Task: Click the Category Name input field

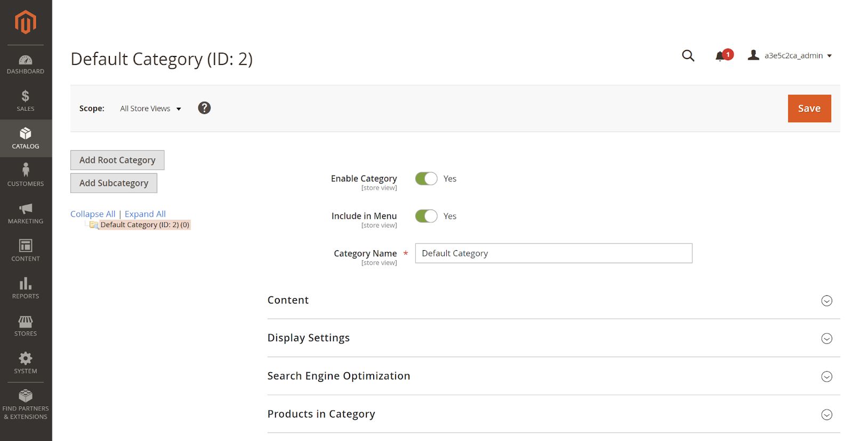Action: click(553, 253)
